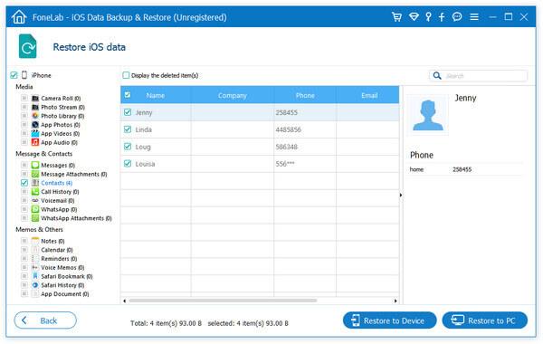
Task: Click the scrollbar right arrow
Action: (x=395, y=301)
